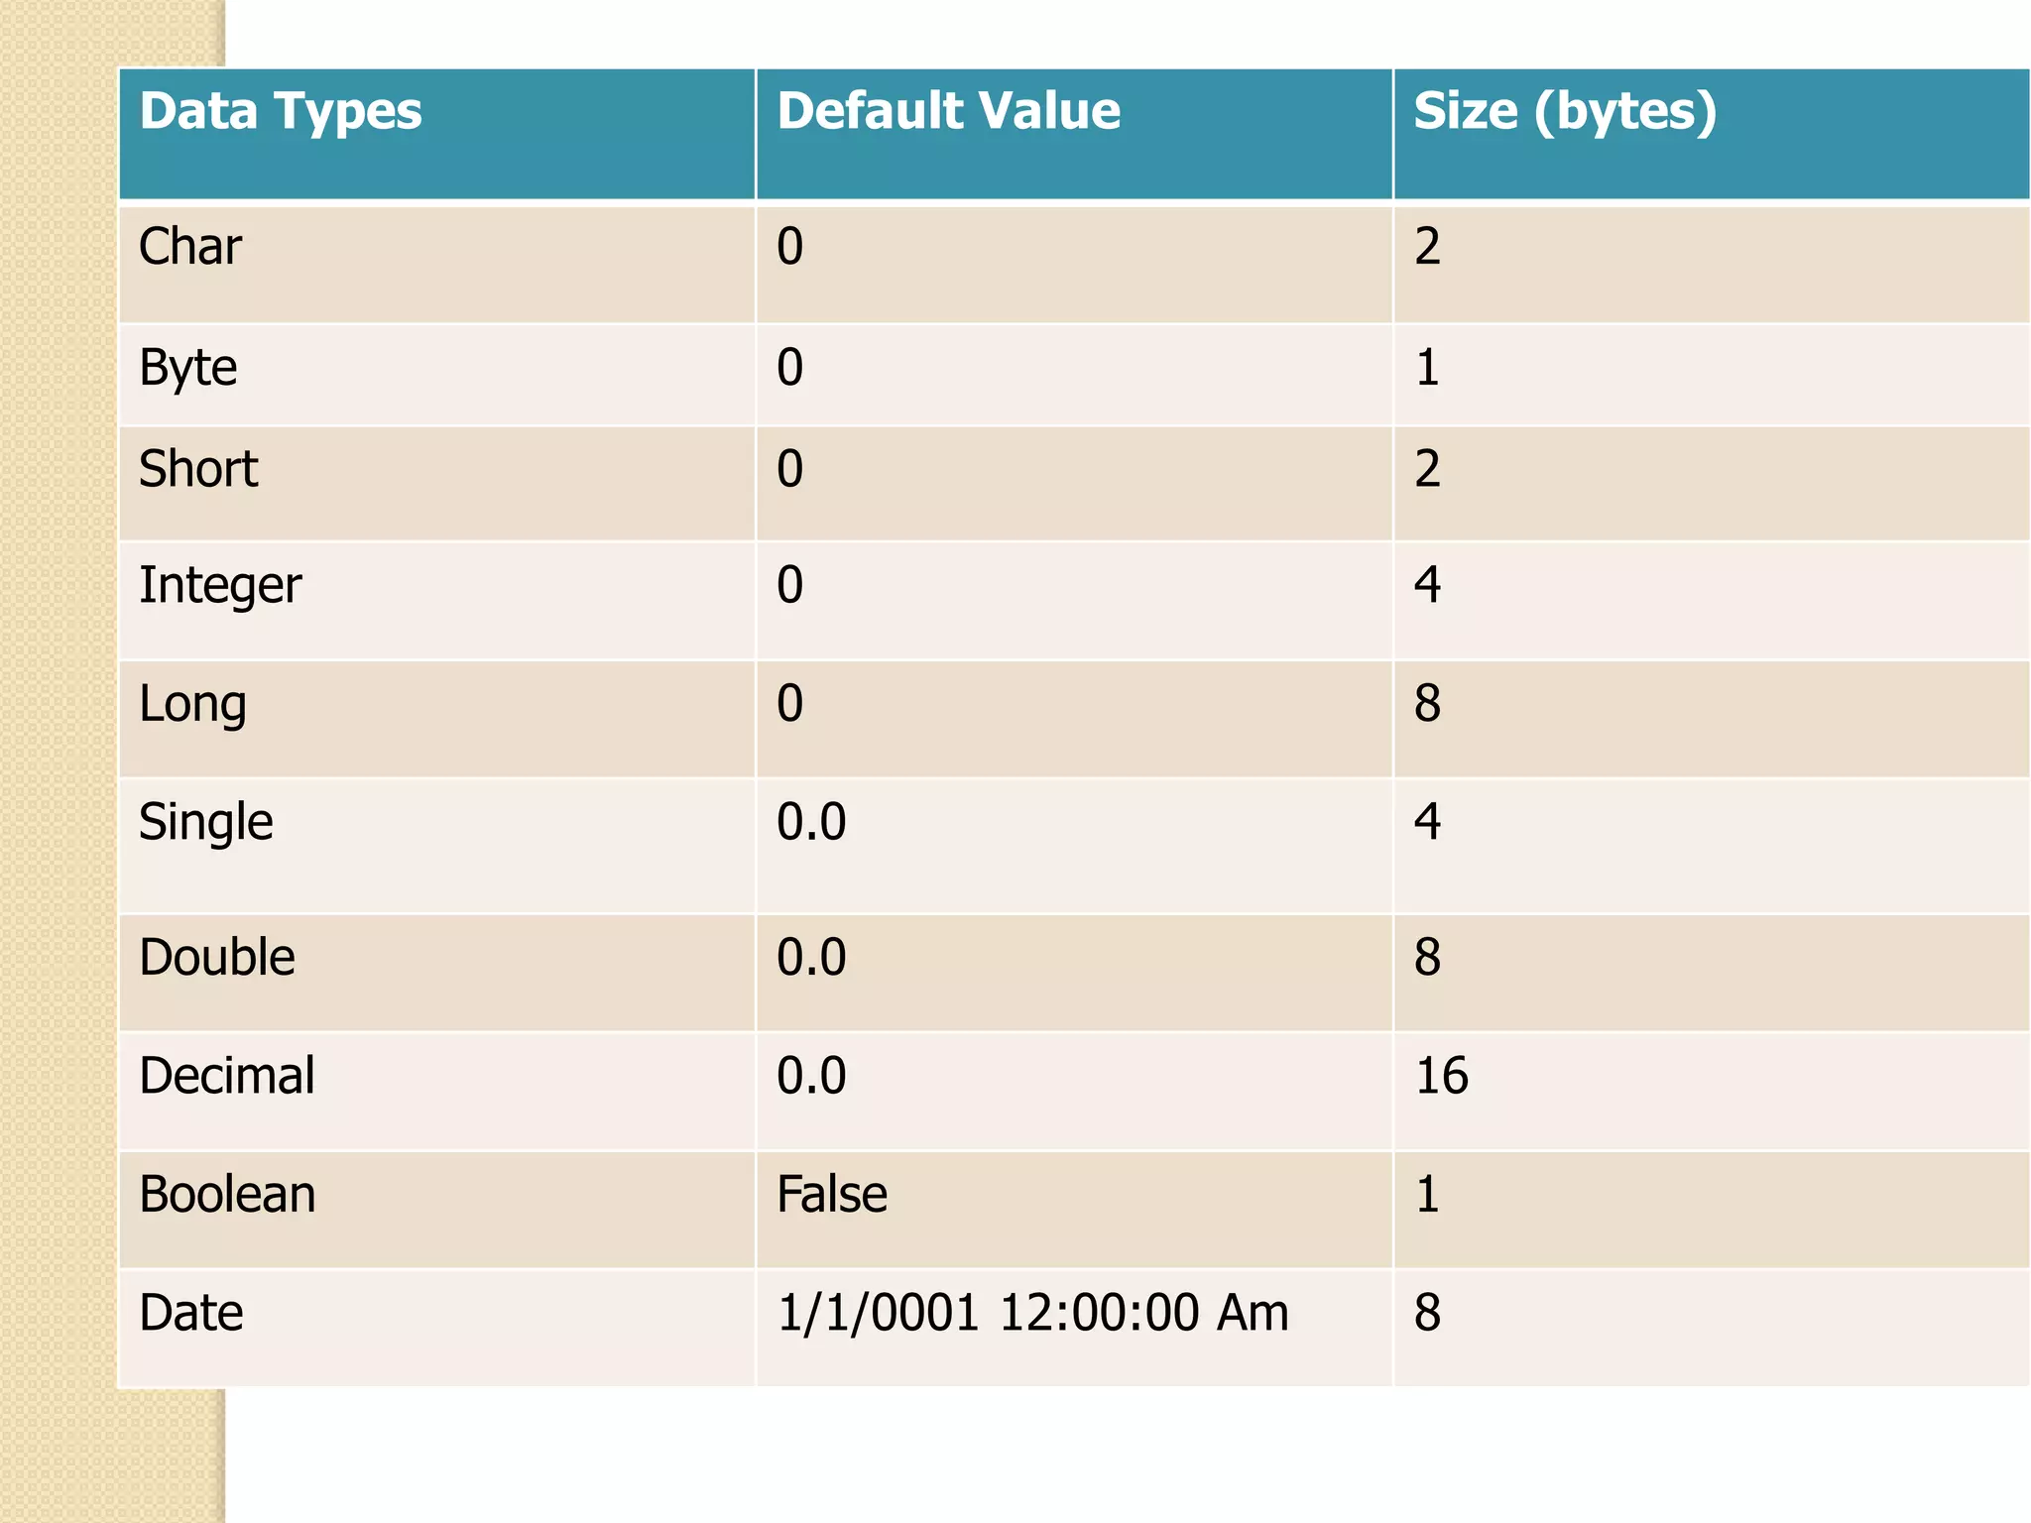Select the Boolean data type cell
The width and height of the screenshot is (2031, 1523).
[227, 1195]
